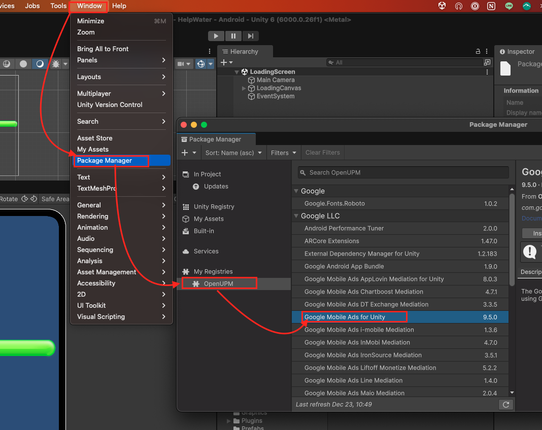The image size is (542, 430).
Task: Click the Unity icon in the macOS menu bar
Action: tap(442, 6)
